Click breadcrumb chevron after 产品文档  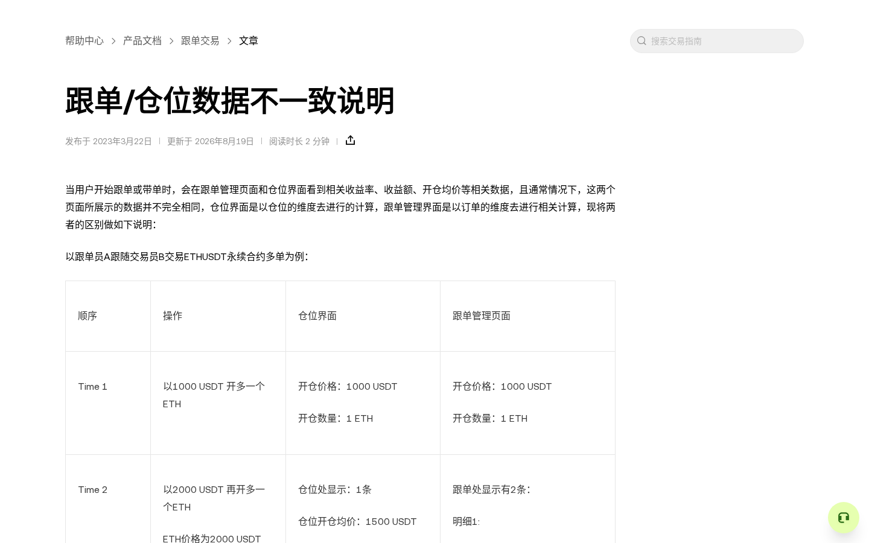point(171,41)
